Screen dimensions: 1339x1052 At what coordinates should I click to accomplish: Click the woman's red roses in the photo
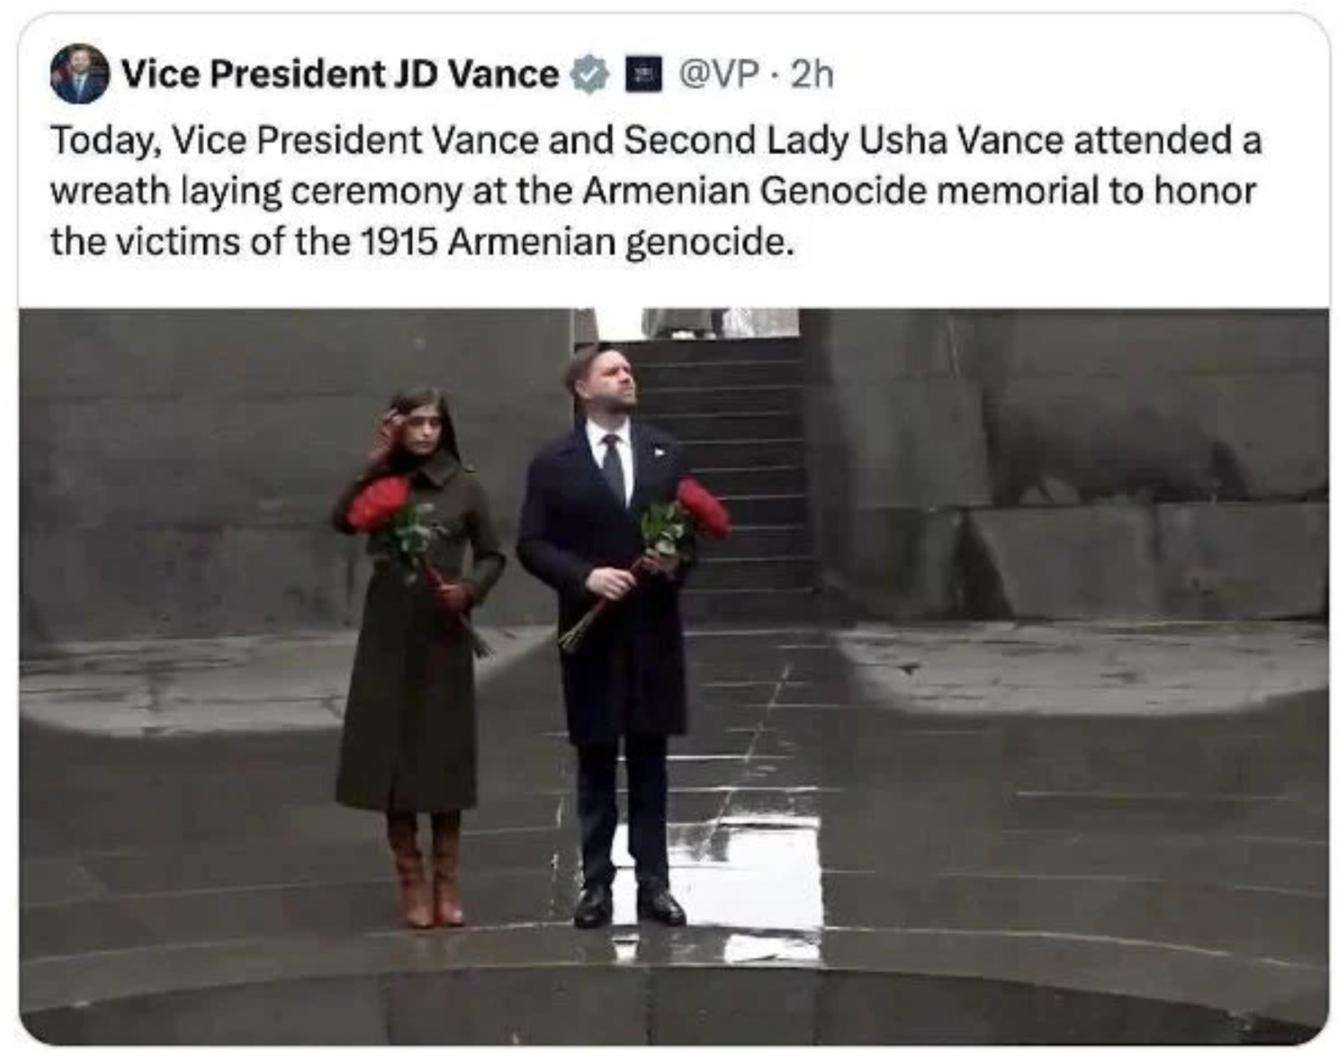pyautogui.click(x=381, y=502)
